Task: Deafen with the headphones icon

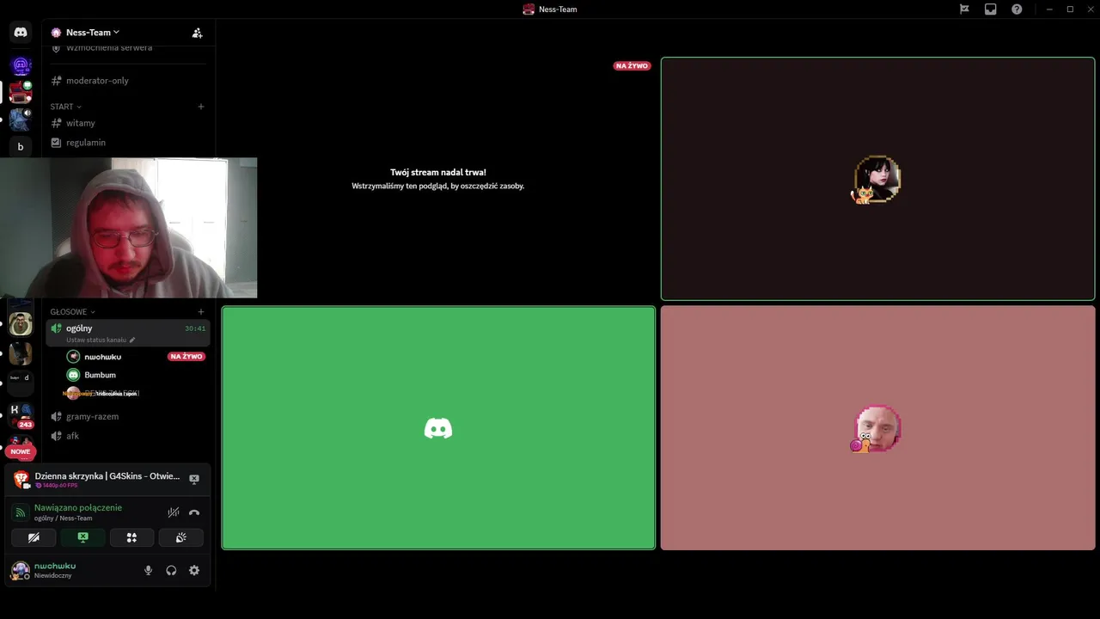Action: pyautogui.click(x=171, y=570)
